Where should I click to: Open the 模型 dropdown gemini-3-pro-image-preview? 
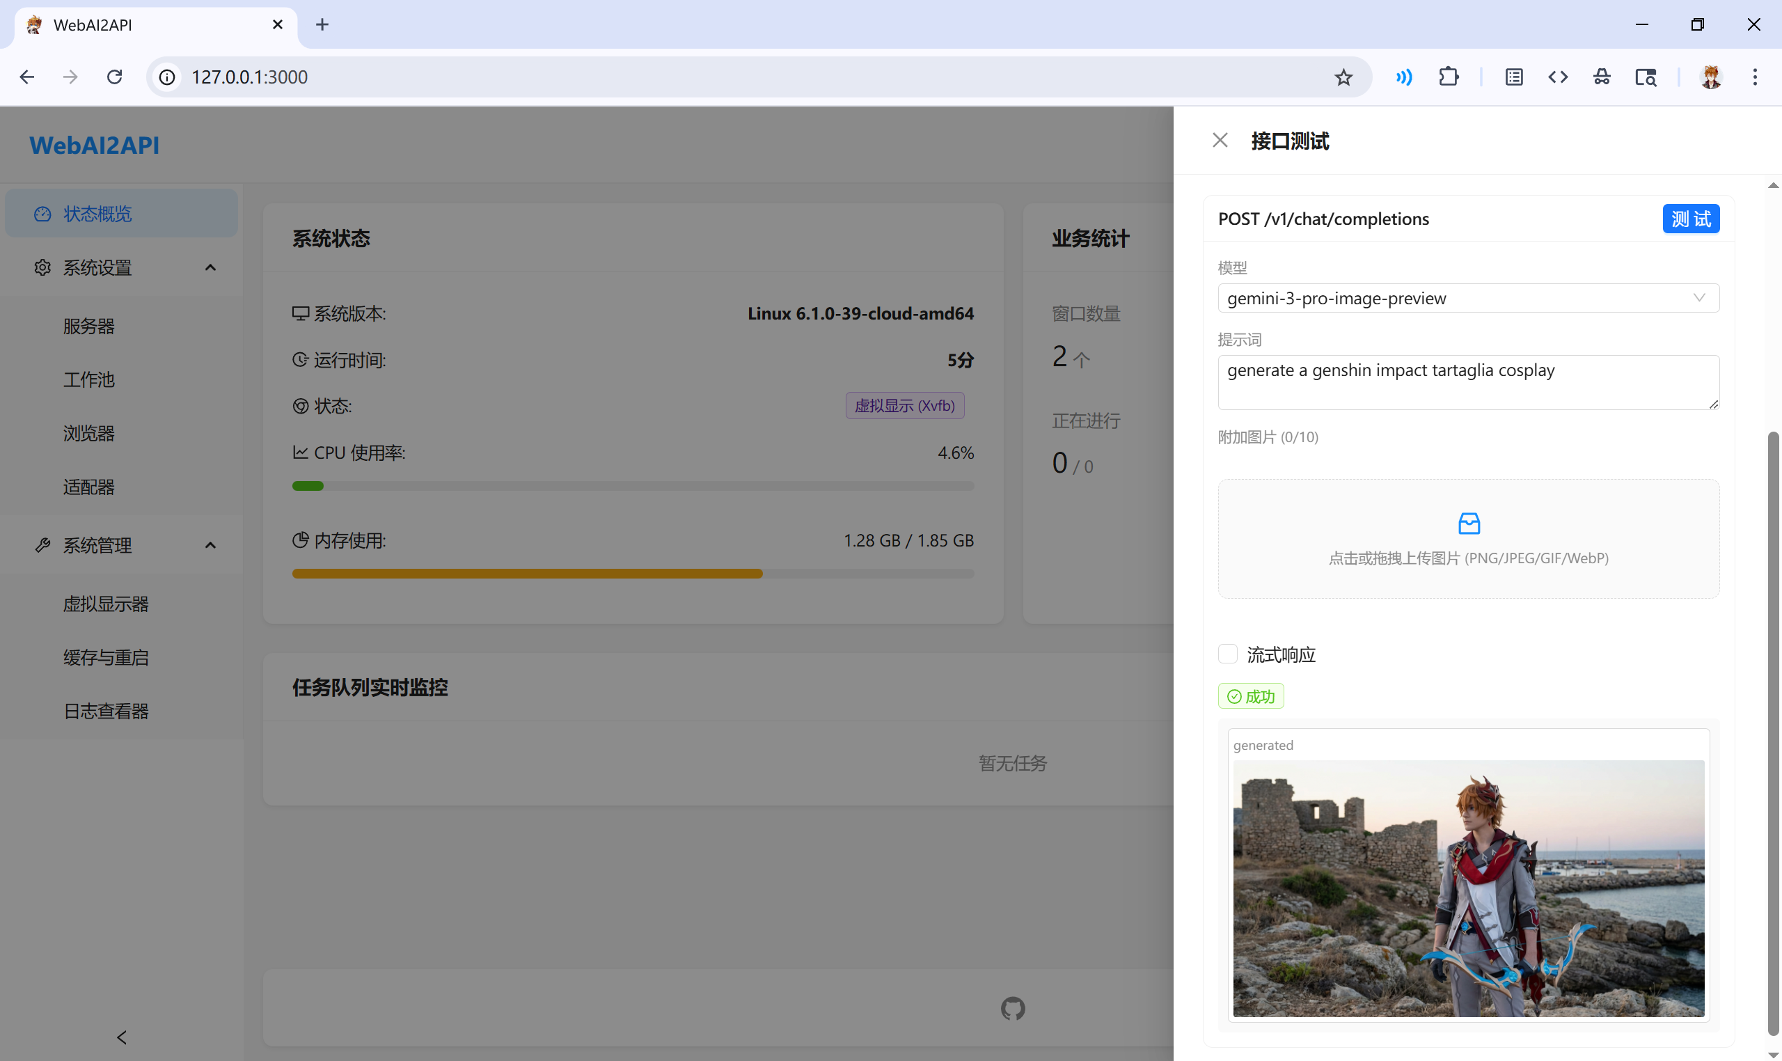click(x=1467, y=298)
